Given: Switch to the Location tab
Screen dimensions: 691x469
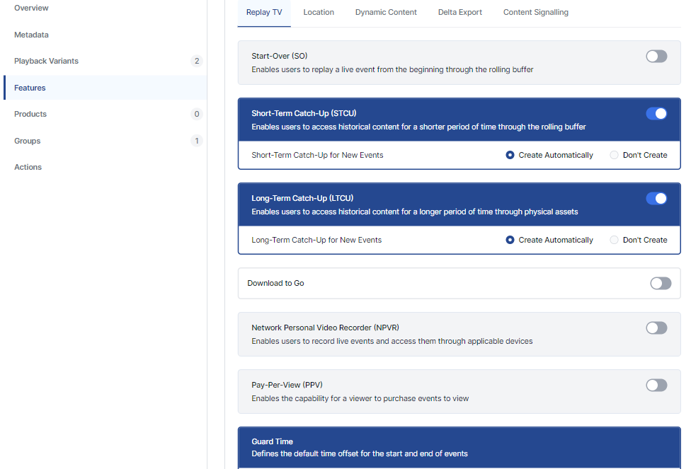Looking at the screenshot, I should coord(319,12).
